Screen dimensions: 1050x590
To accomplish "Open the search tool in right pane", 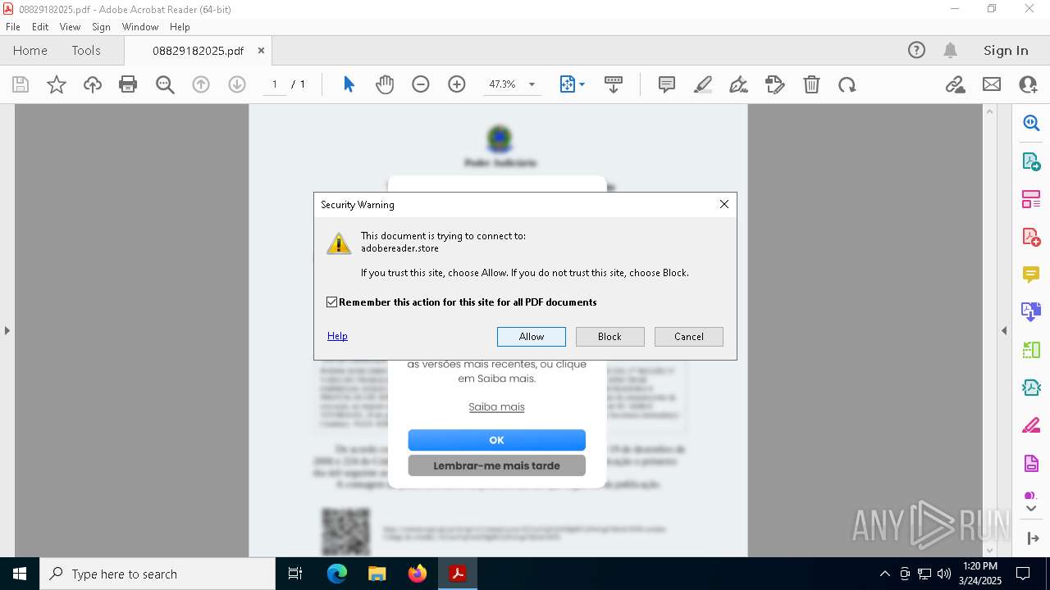I will 1031,123.
